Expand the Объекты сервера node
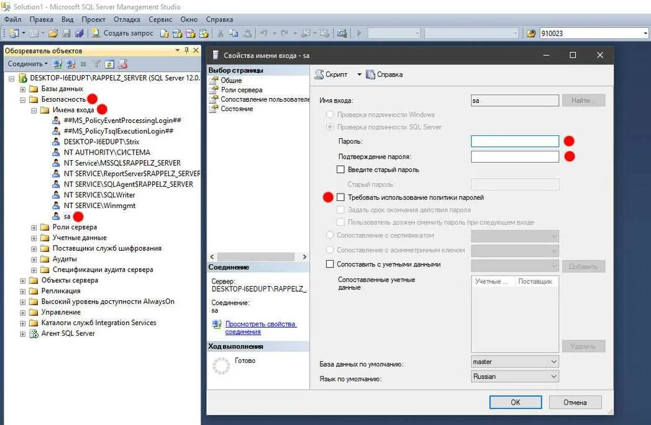This screenshot has height=425, width=651. pyautogui.click(x=23, y=280)
